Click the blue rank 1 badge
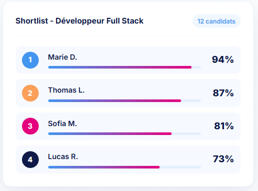This screenshot has height=191, width=258. point(30,60)
